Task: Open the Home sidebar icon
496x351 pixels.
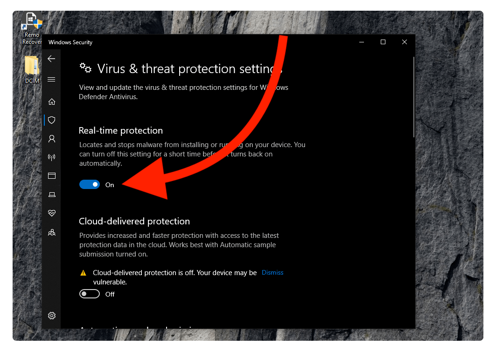Action: [x=52, y=101]
